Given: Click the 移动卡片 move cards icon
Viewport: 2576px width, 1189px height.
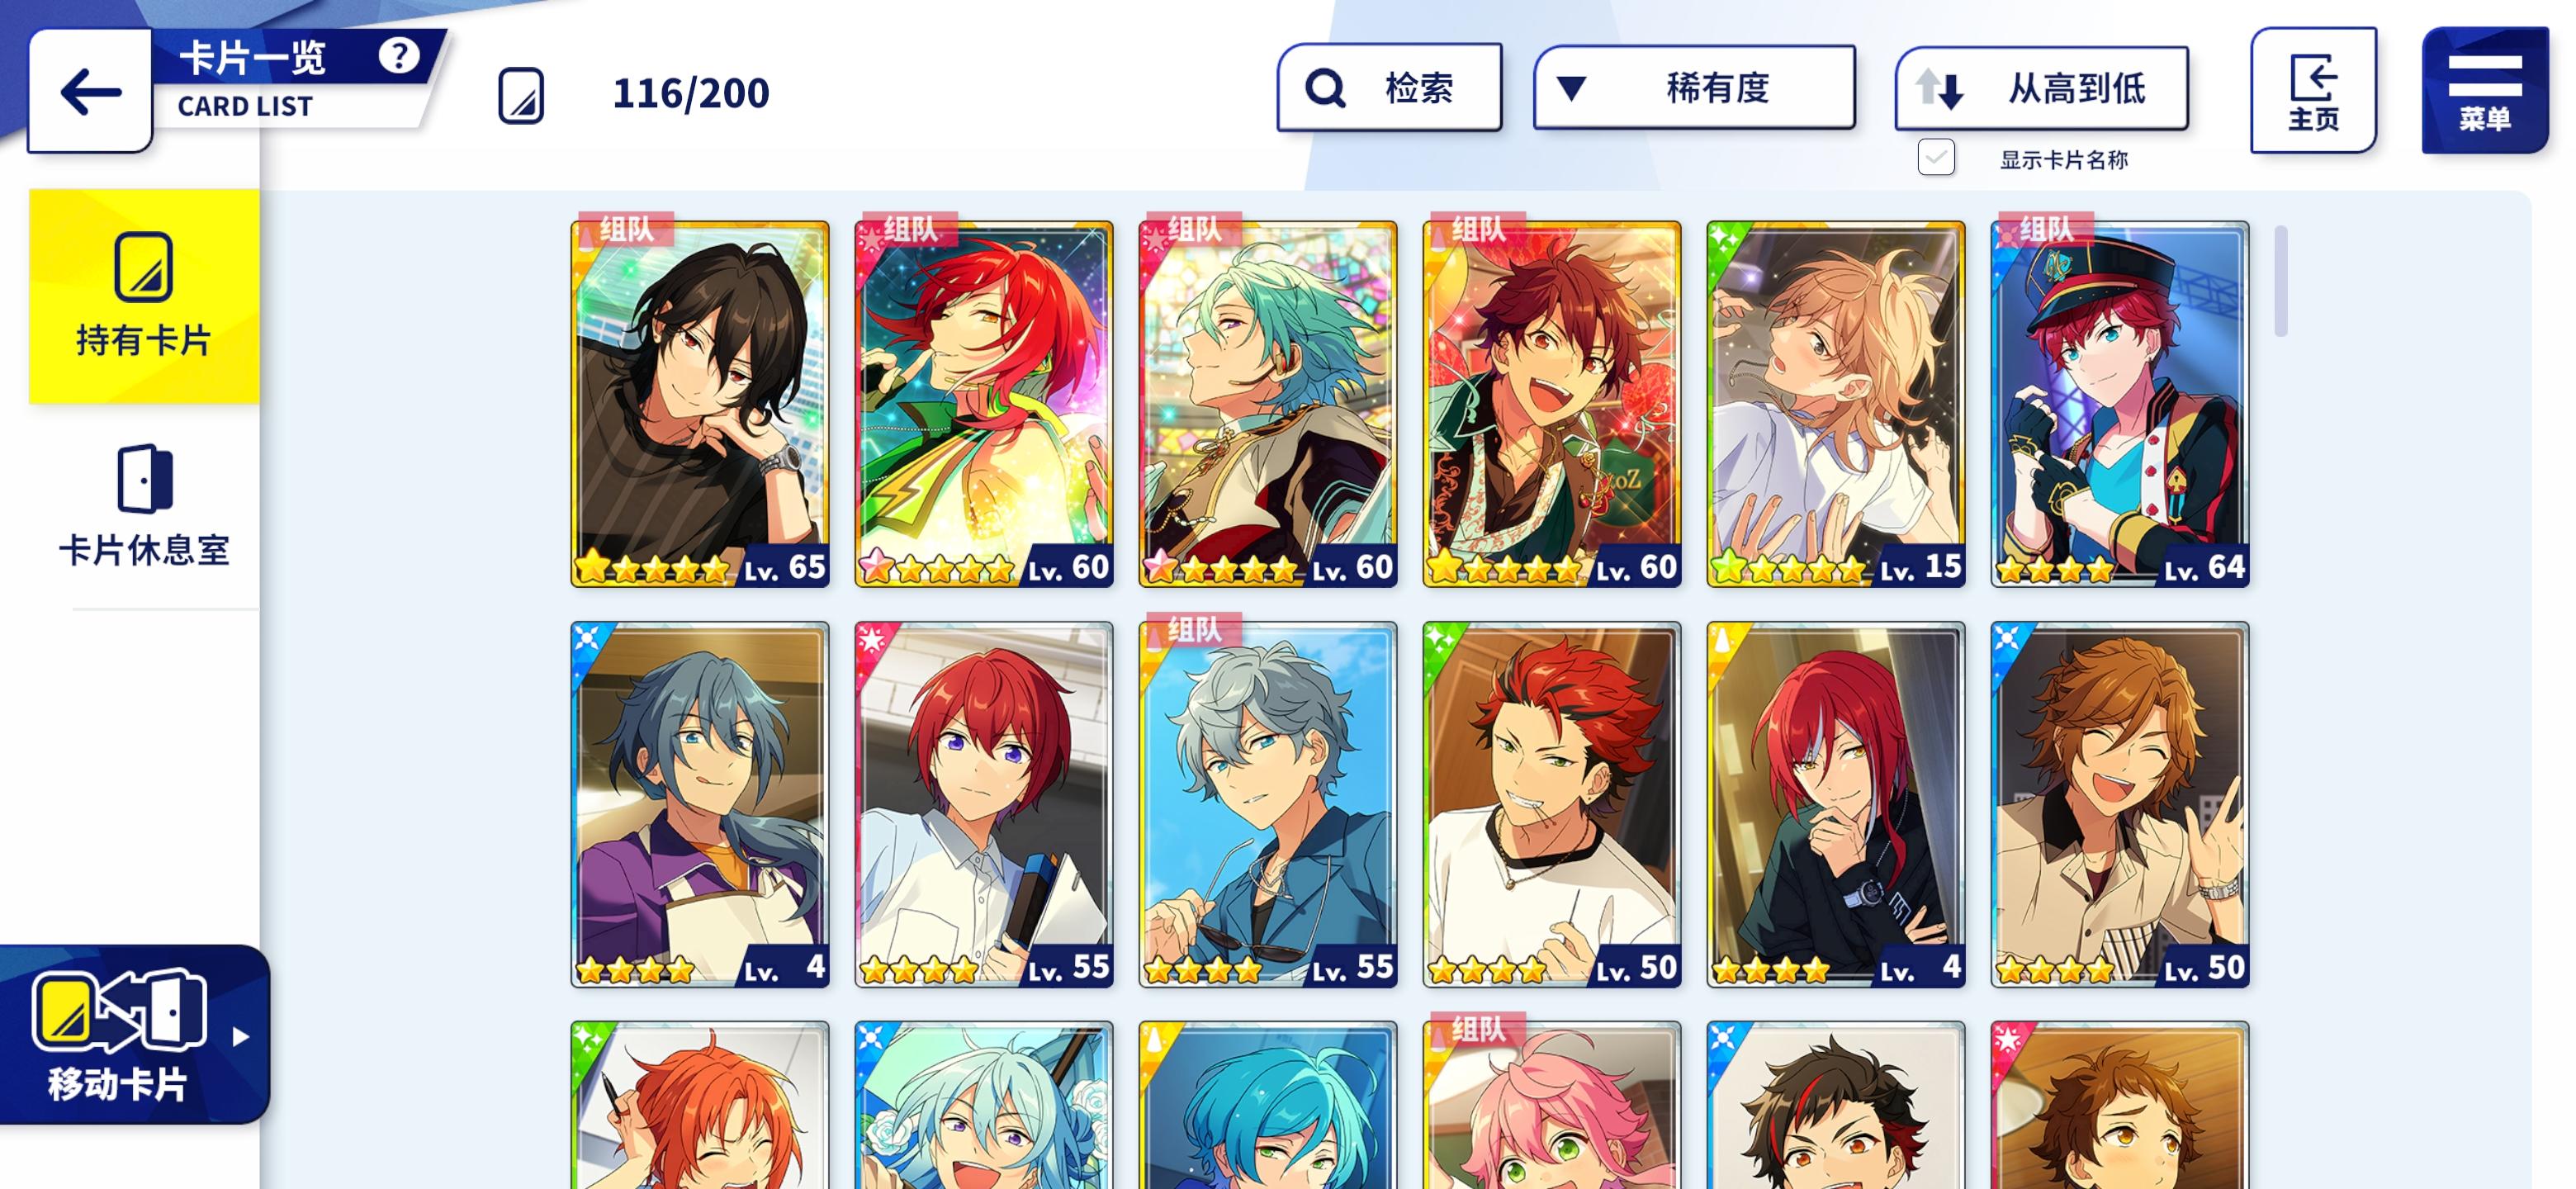Looking at the screenshot, I should [118, 1013].
